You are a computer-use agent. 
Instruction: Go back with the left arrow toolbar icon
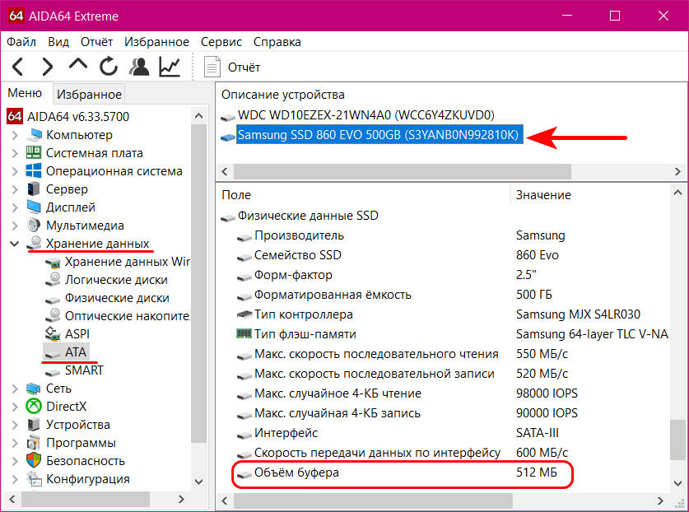pyautogui.click(x=18, y=67)
